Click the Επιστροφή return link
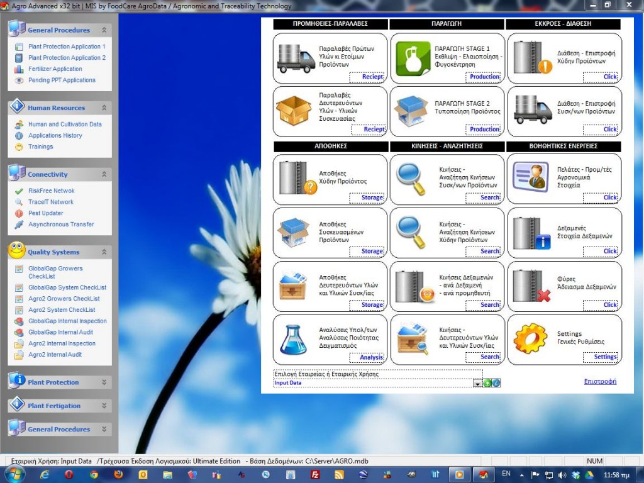Viewport: 644px width, 483px height. 600,382
